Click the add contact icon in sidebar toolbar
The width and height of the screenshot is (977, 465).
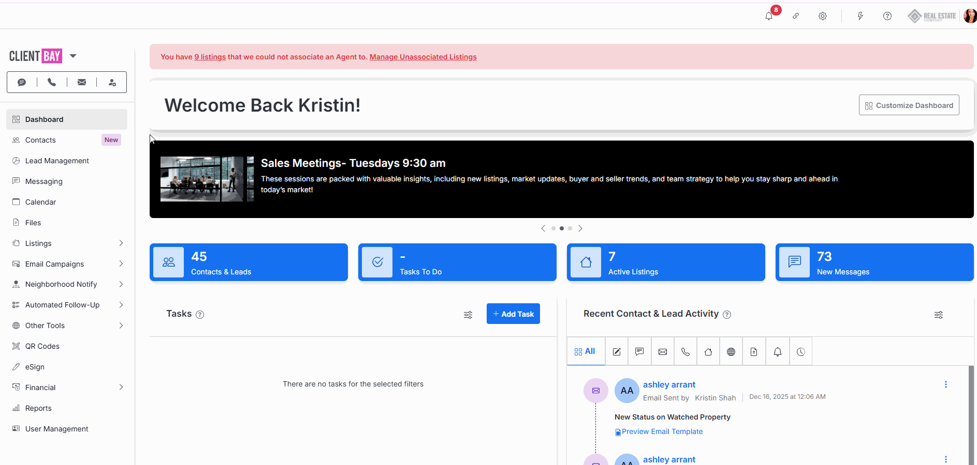pyautogui.click(x=112, y=82)
